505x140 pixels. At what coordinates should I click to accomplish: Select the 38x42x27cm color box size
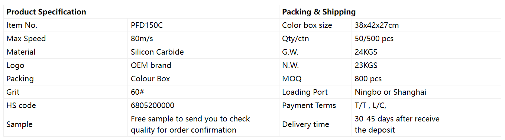click(426, 25)
